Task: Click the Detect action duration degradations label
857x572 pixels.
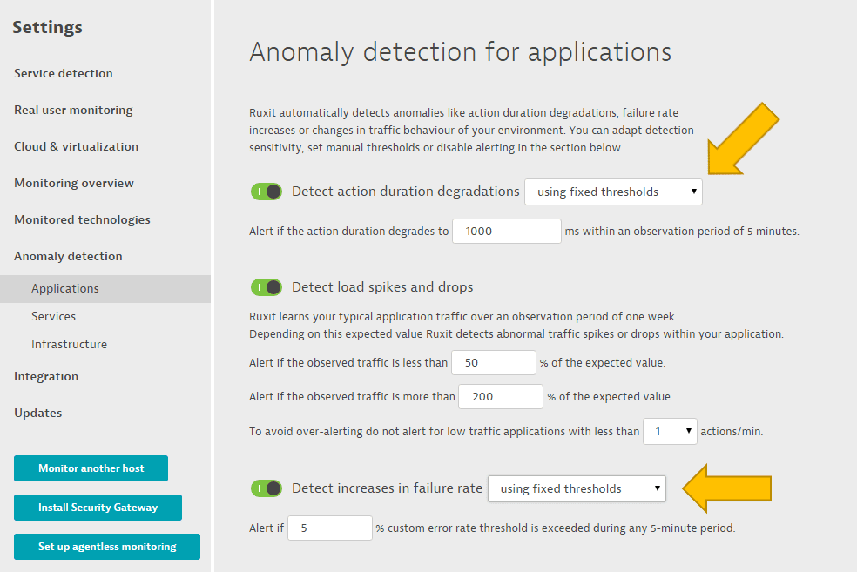Action: point(406,192)
